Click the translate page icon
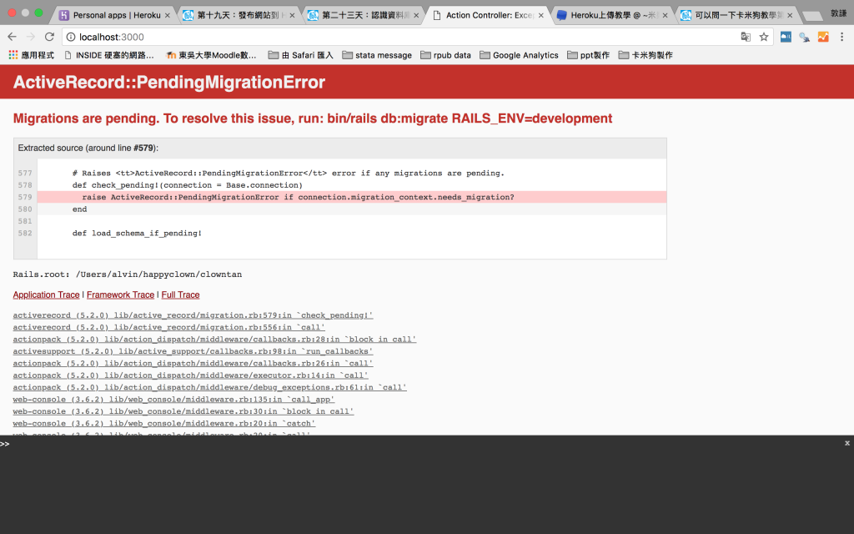 [x=746, y=37]
